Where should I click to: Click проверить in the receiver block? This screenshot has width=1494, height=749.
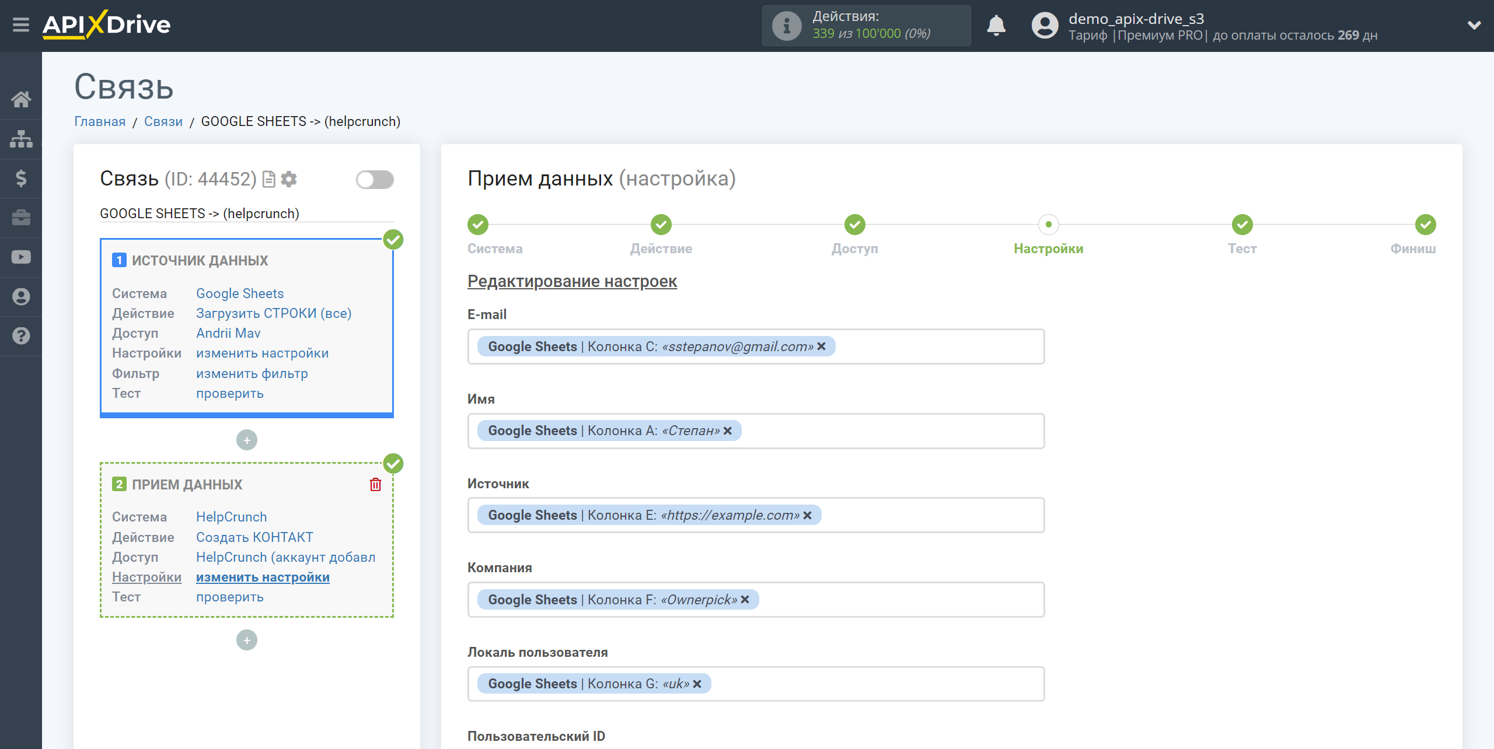point(230,597)
